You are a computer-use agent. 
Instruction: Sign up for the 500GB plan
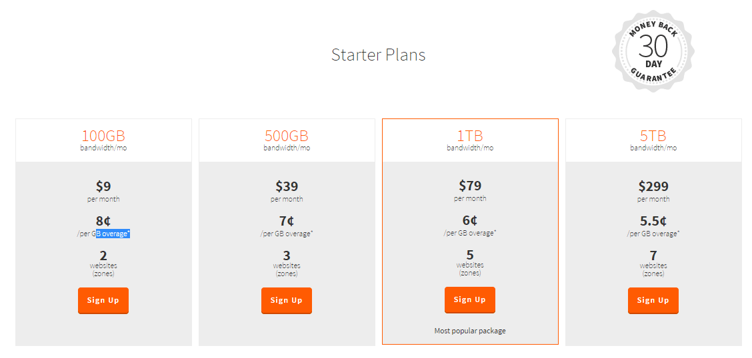click(x=286, y=301)
